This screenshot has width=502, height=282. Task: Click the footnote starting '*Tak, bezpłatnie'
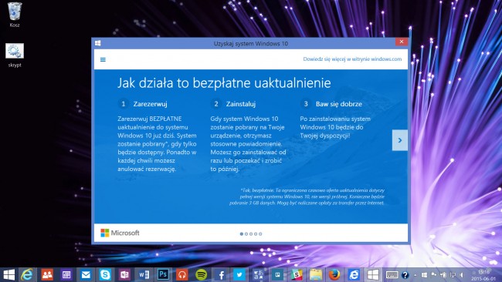[x=307, y=196]
